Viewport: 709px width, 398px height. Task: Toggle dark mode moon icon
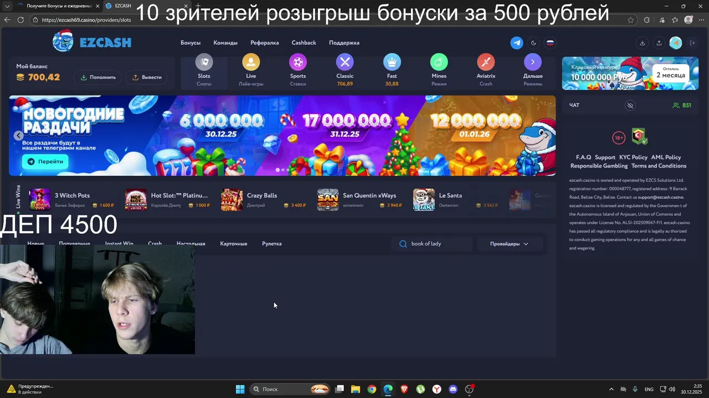(533, 43)
